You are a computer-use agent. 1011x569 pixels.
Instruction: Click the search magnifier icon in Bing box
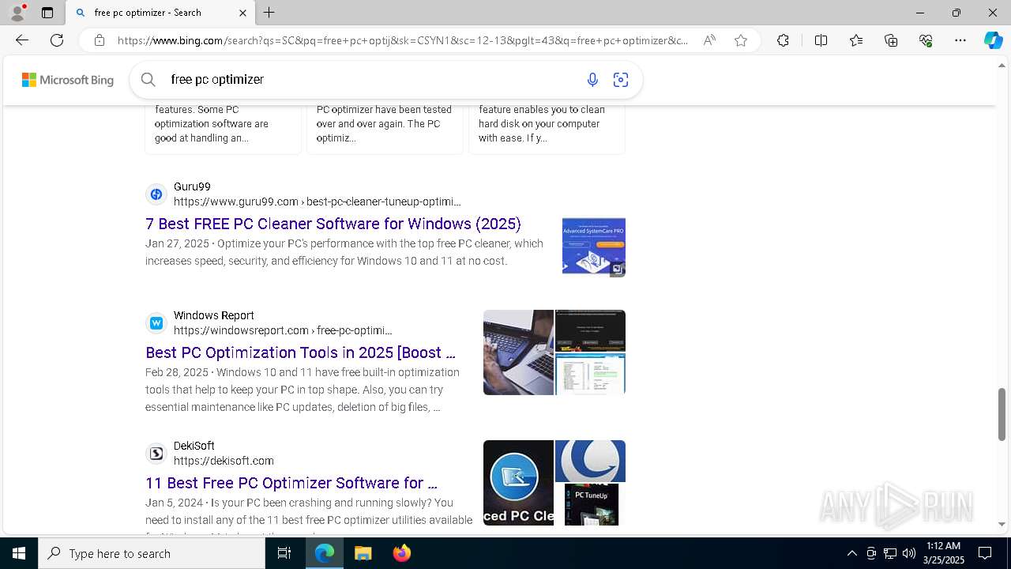pos(148,79)
